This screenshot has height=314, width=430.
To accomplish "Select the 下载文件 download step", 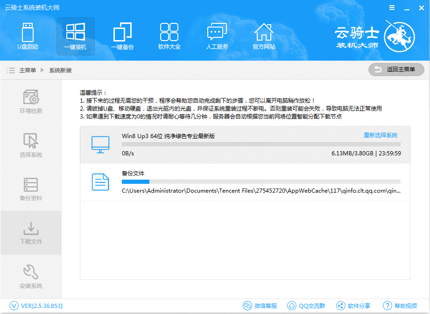I will tap(30, 233).
